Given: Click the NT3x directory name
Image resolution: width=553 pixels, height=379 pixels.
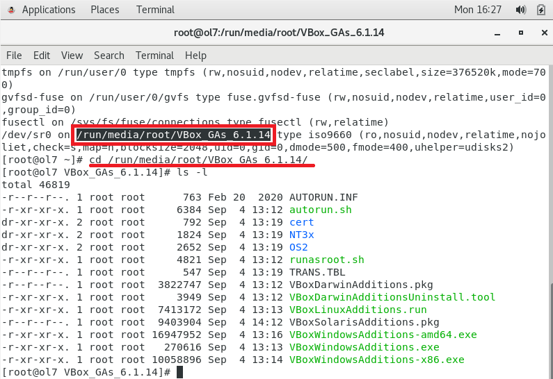Looking at the screenshot, I should [x=301, y=235].
